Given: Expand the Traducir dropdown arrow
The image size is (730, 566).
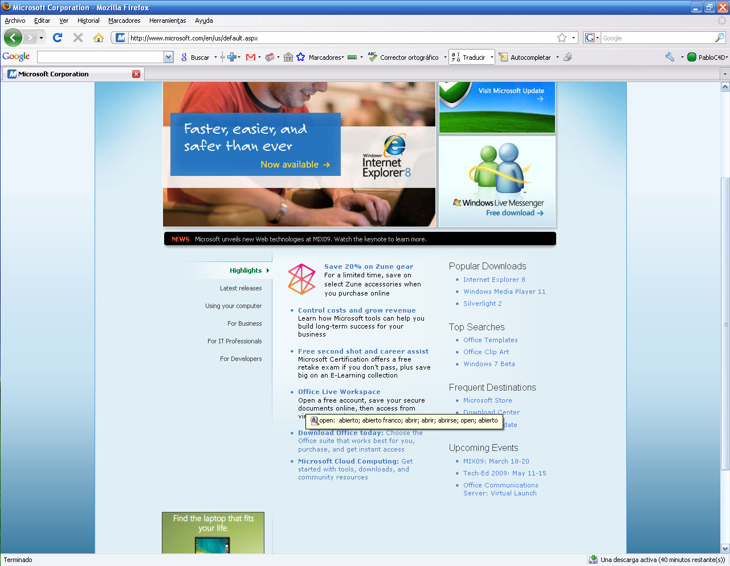Looking at the screenshot, I should [x=492, y=57].
